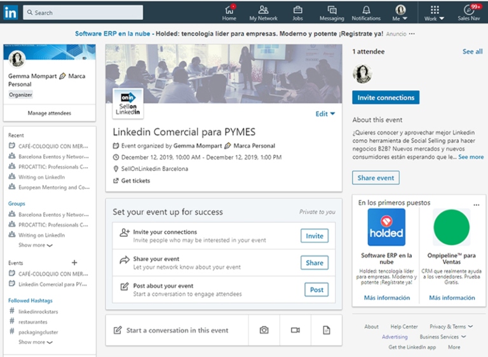Expand event description with See more
The width and height of the screenshot is (488, 357).
coord(471,157)
